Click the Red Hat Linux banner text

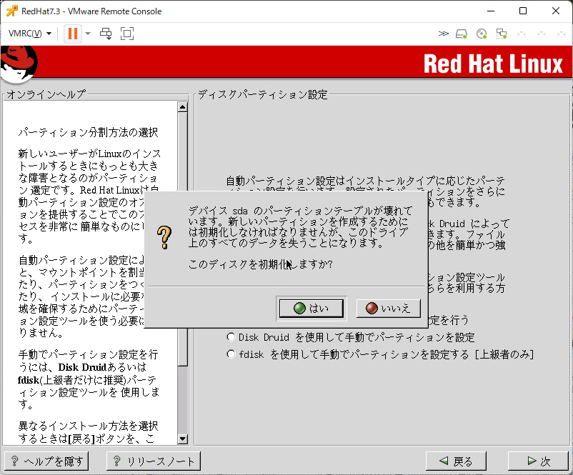coord(493,64)
